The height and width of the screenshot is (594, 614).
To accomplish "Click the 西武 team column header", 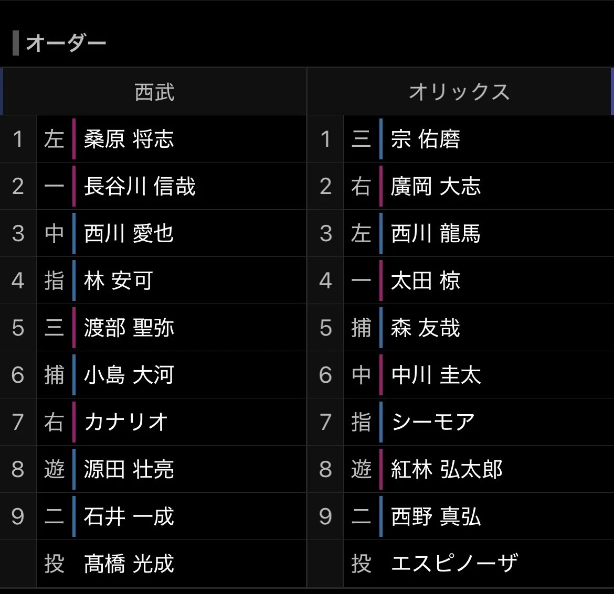I will point(154,92).
